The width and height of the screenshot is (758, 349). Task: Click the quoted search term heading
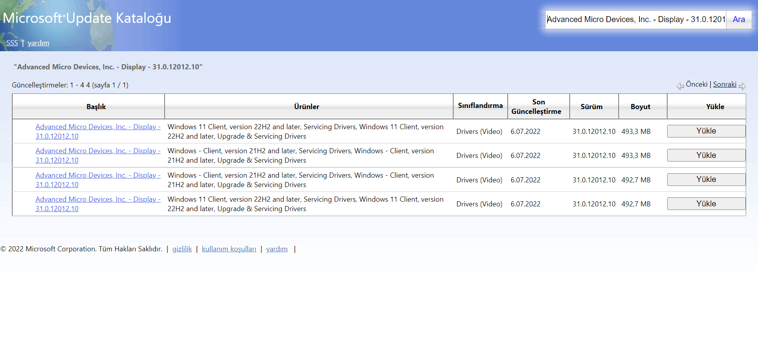[x=108, y=67]
